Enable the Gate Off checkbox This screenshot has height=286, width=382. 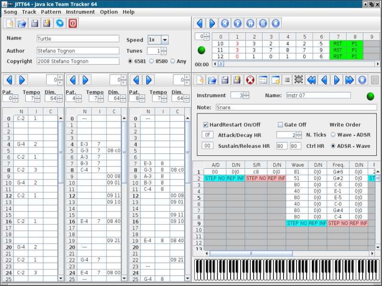tap(280, 125)
